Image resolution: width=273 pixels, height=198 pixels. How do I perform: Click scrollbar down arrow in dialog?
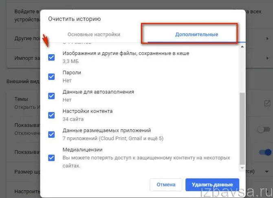[242, 168]
